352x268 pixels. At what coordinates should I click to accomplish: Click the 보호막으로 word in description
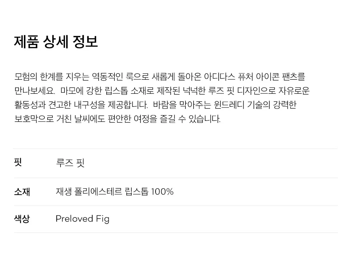pyautogui.click(x=34, y=119)
